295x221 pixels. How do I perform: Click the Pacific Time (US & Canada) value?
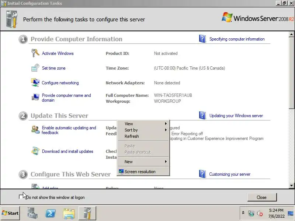(190, 68)
